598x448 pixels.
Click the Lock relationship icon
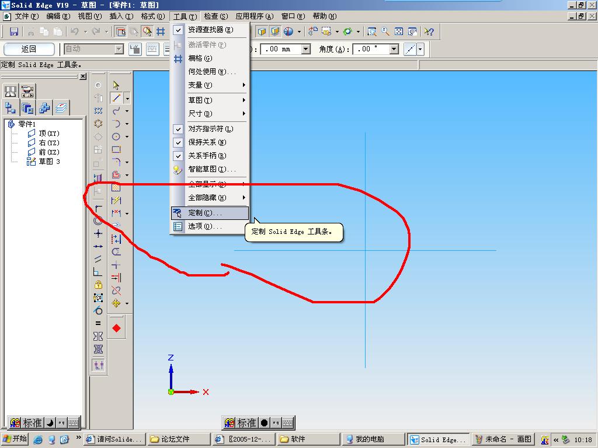(98, 285)
